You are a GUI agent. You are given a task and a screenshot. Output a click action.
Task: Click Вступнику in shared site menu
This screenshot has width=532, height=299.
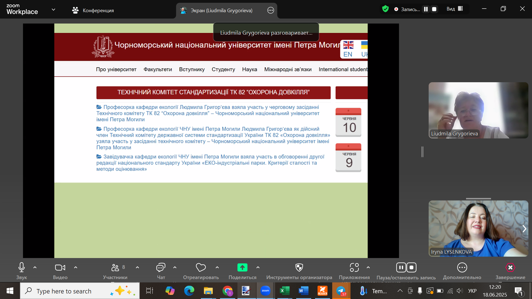(192, 69)
